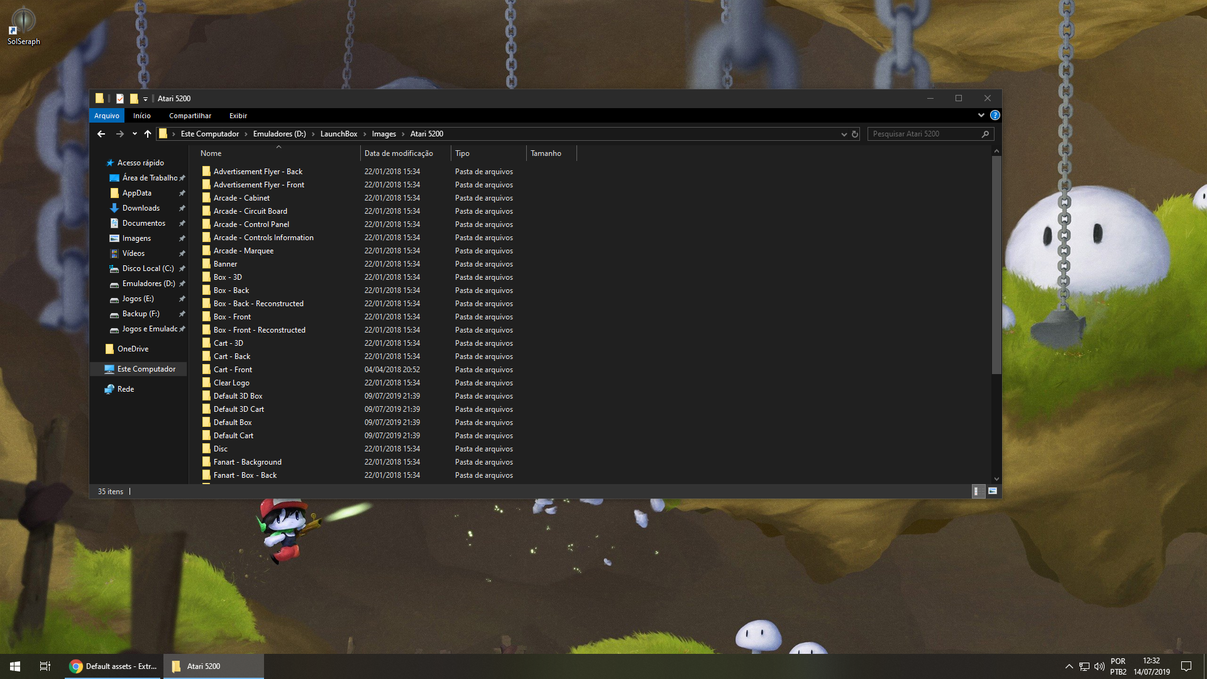Open Backup (F:) drive in sidebar
Image resolution: width=1207 pixels, height=679 pixels.
[141, 314]
